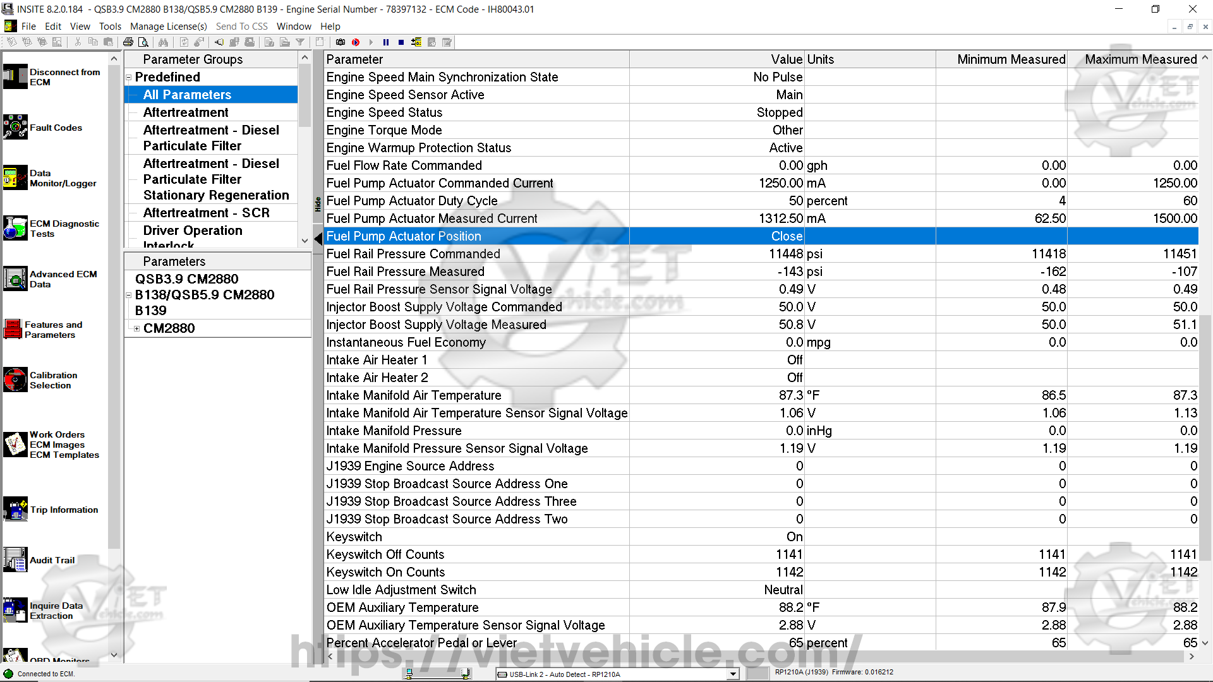Open the Tools menu

pyautogui.click(x=109, y=27)
